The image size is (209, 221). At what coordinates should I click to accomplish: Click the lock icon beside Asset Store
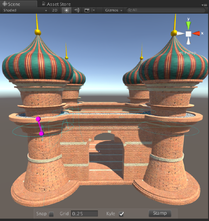[x=44, y=4]
